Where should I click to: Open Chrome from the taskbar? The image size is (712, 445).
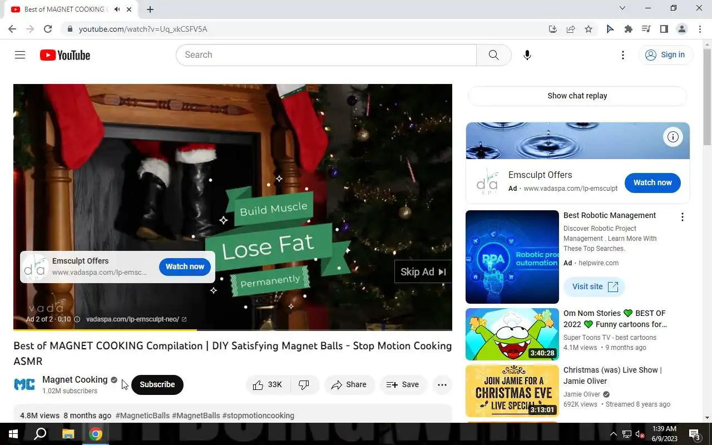pos(96,434)
